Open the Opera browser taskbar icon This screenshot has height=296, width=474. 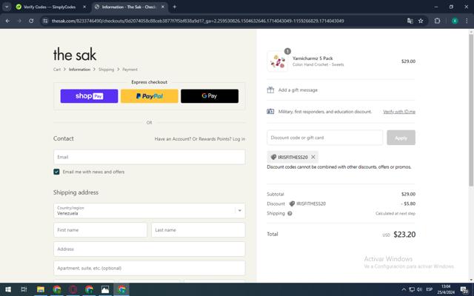(73, 289)
